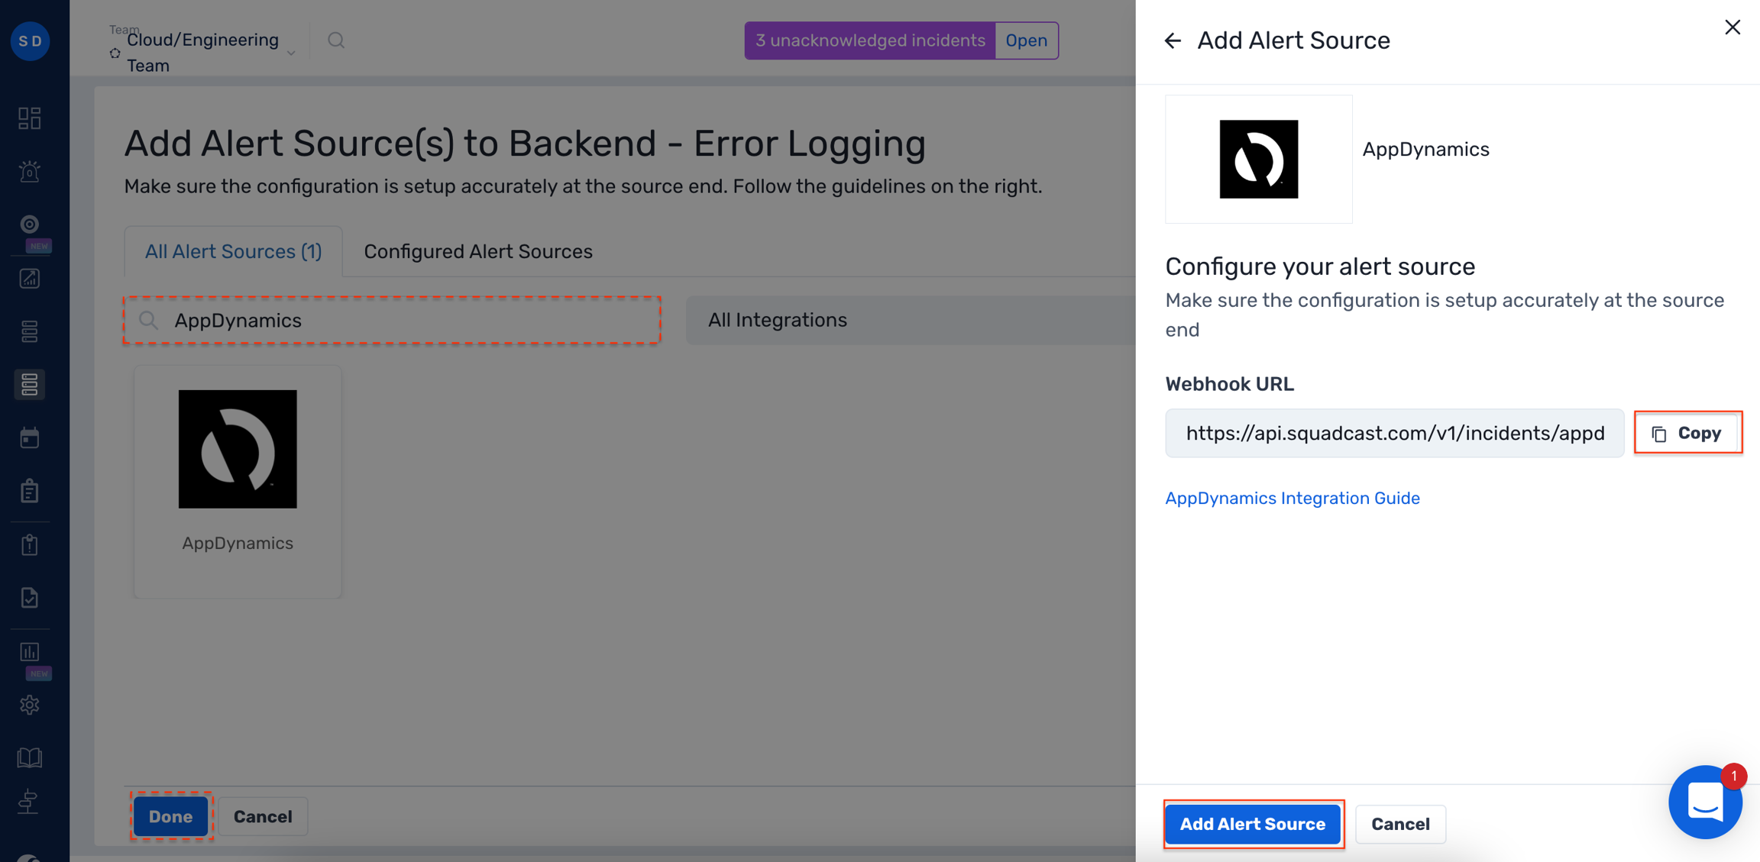Click the Done button
Screen dimensions: 1760x862
point(171,816)
